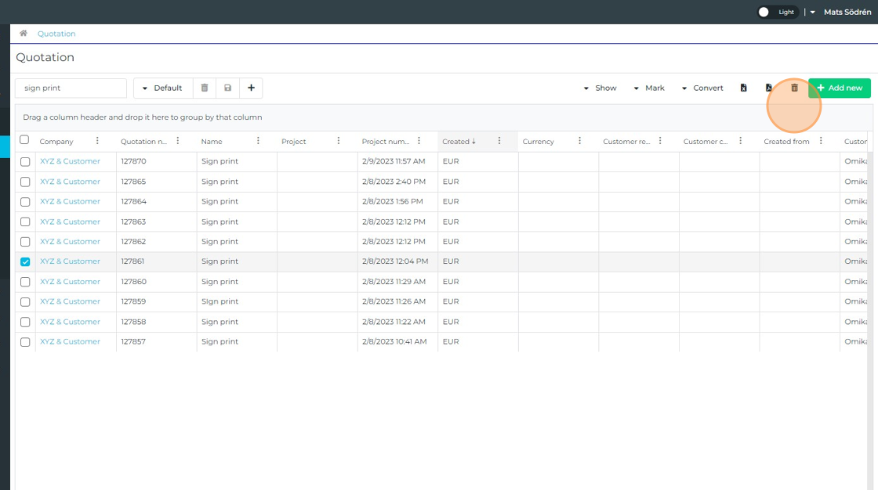Screen dimensions: 878x490
Task: Expand the Convert dropdown menu
Action: coord(702,88)
